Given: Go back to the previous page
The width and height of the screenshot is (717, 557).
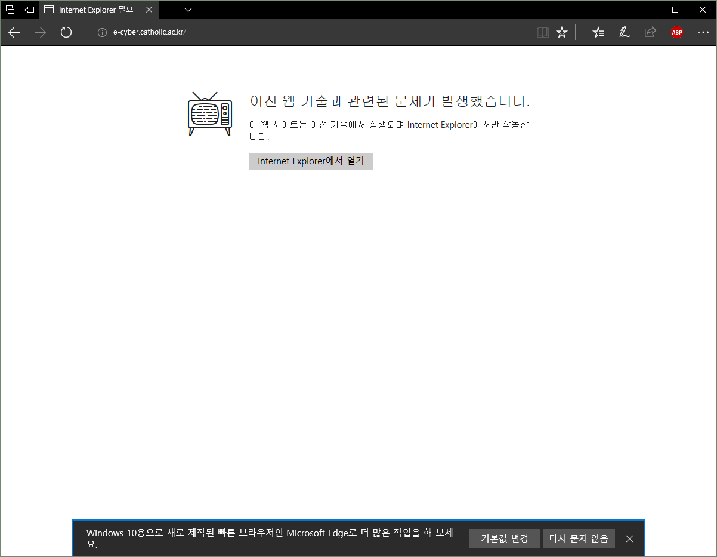Looking at the screenshot, I should 14,32.
